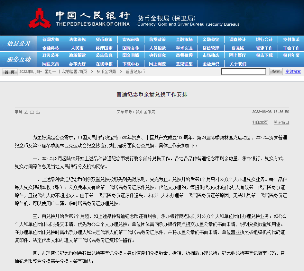Image resolution: width=304 pixels, height=271 pixels.
Task: Open the 法律法规 menu item
Action: point(77,40)
